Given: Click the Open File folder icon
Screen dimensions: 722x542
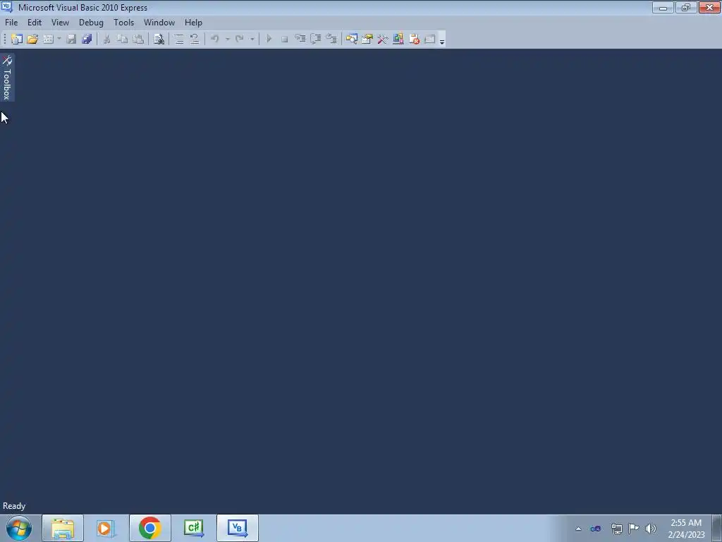Looking at the screenshot, I should pos(32,40).
